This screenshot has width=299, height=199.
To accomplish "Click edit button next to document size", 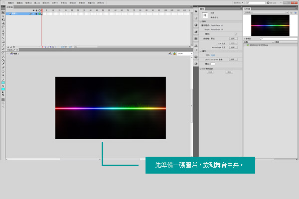I will (233, 59).
